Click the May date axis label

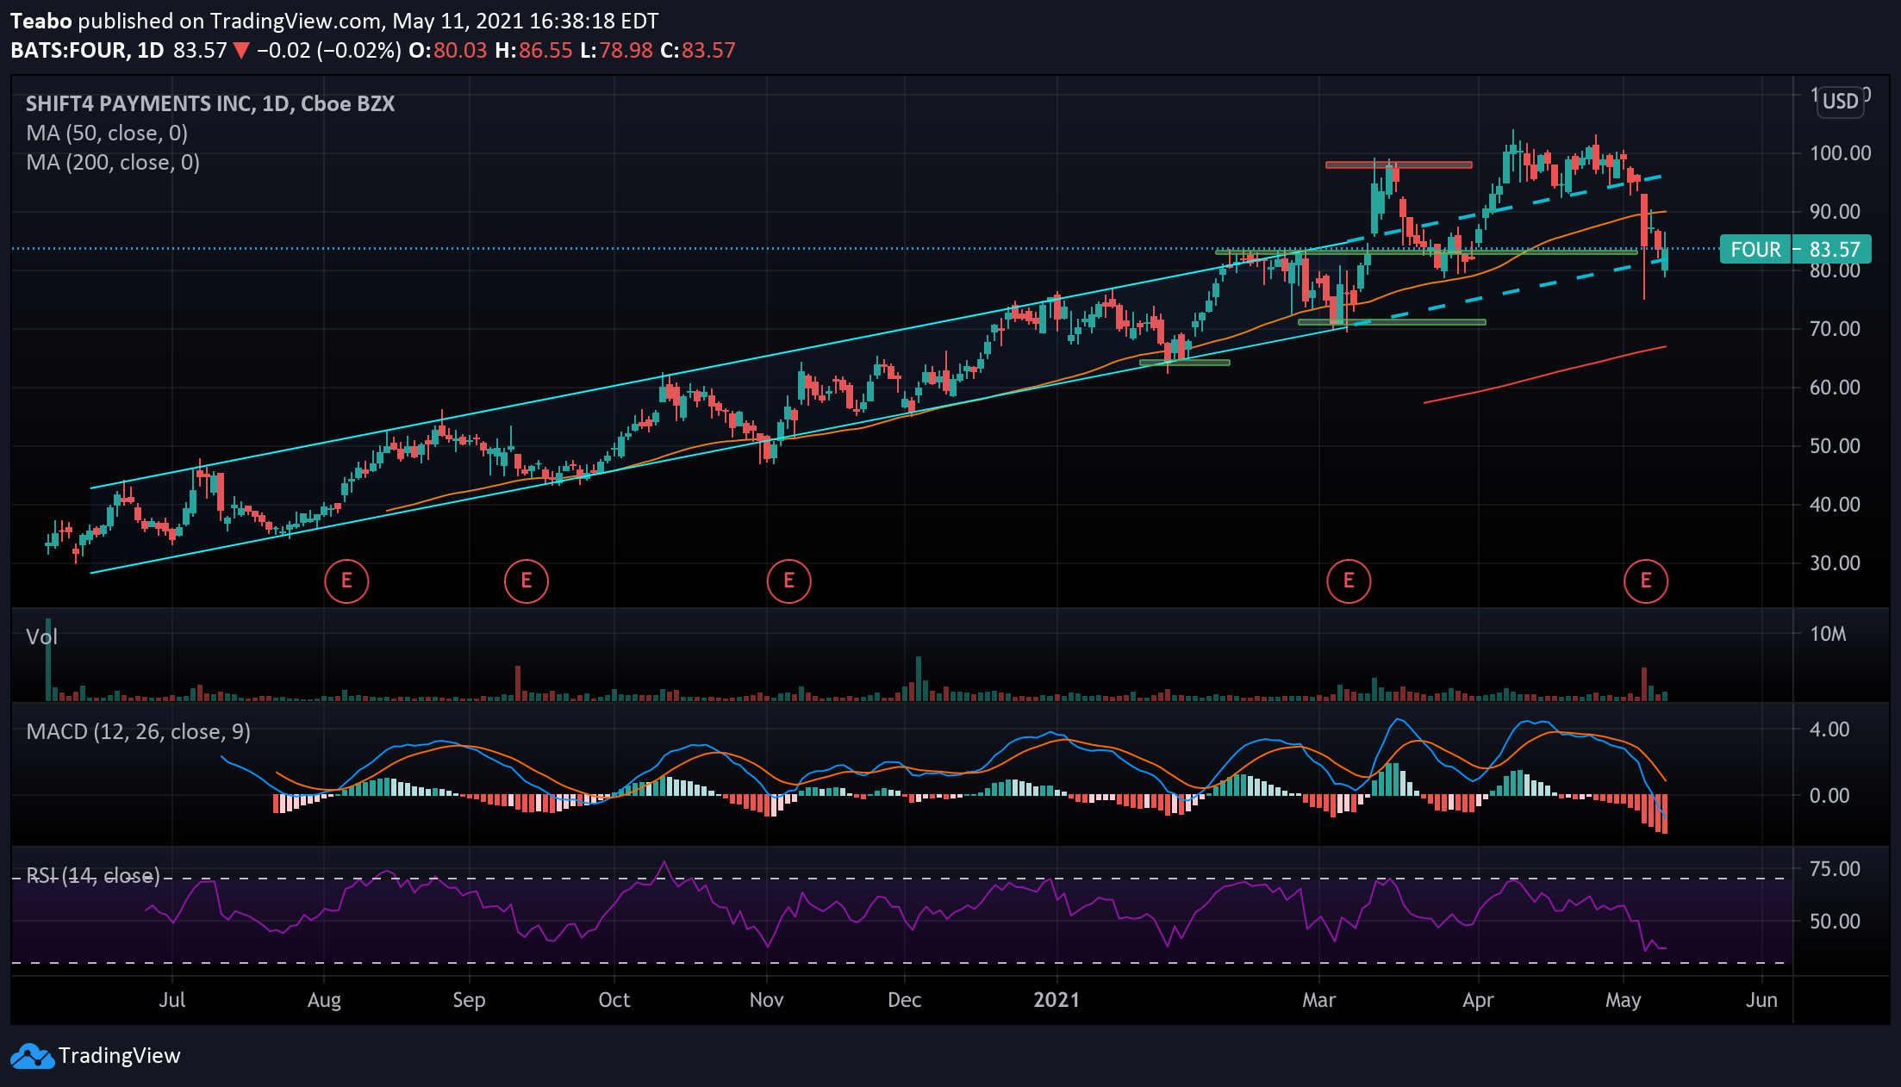coord(1624,1000)
